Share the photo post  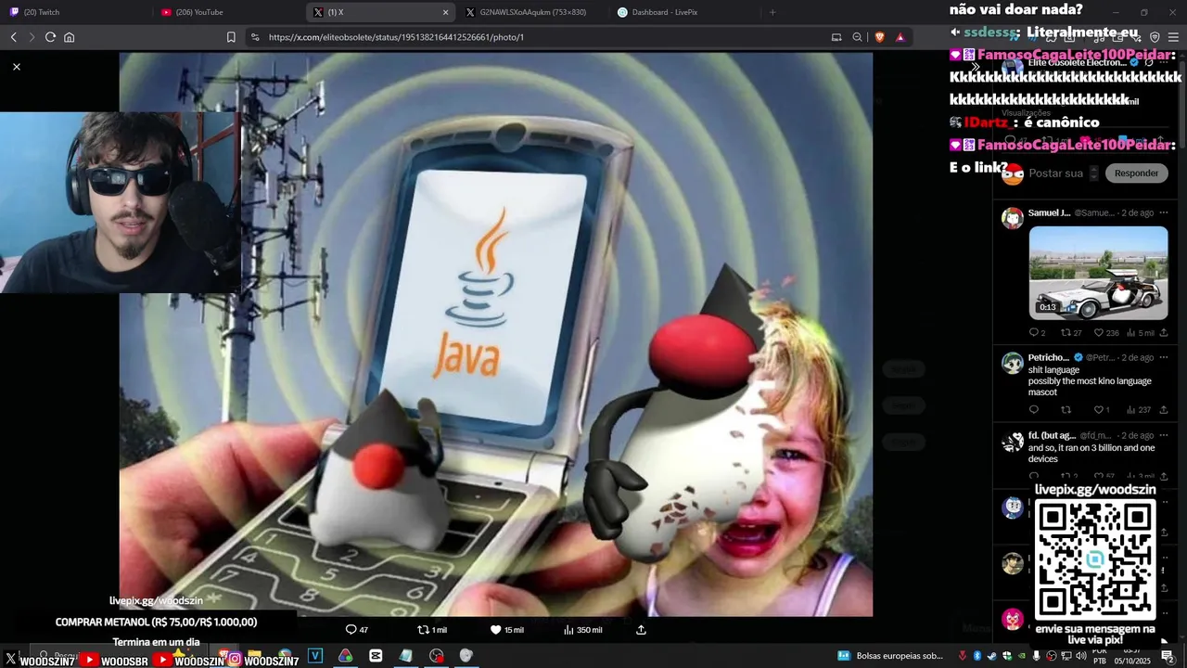641,630
